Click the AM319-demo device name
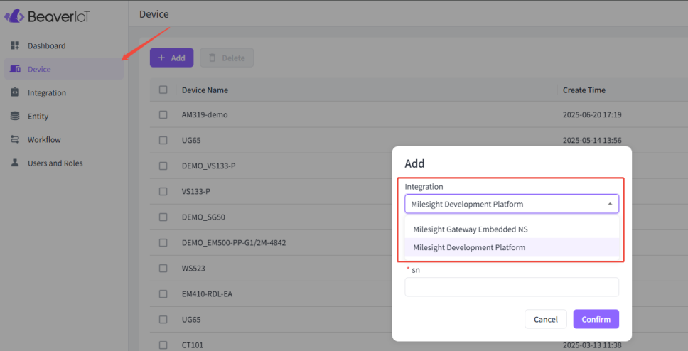The image size is (688, 351). (x=205, y=114)
